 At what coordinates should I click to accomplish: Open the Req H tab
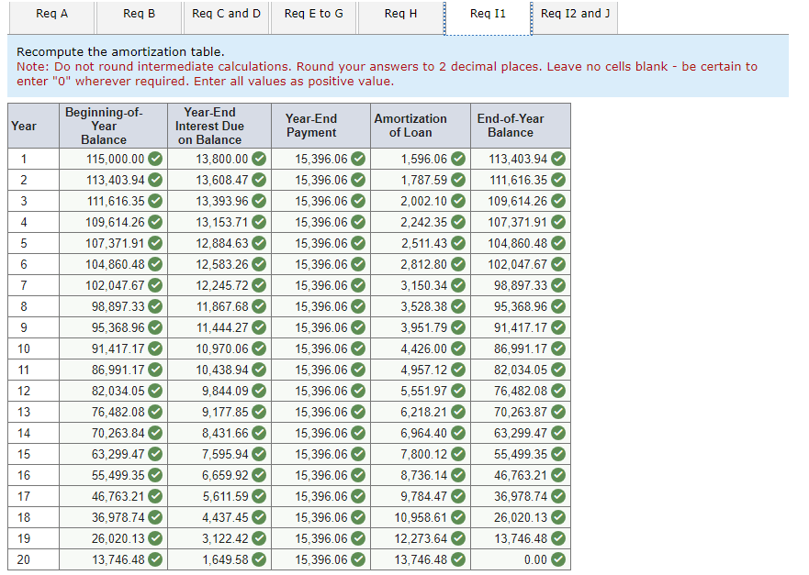click(x=399, y=14)
